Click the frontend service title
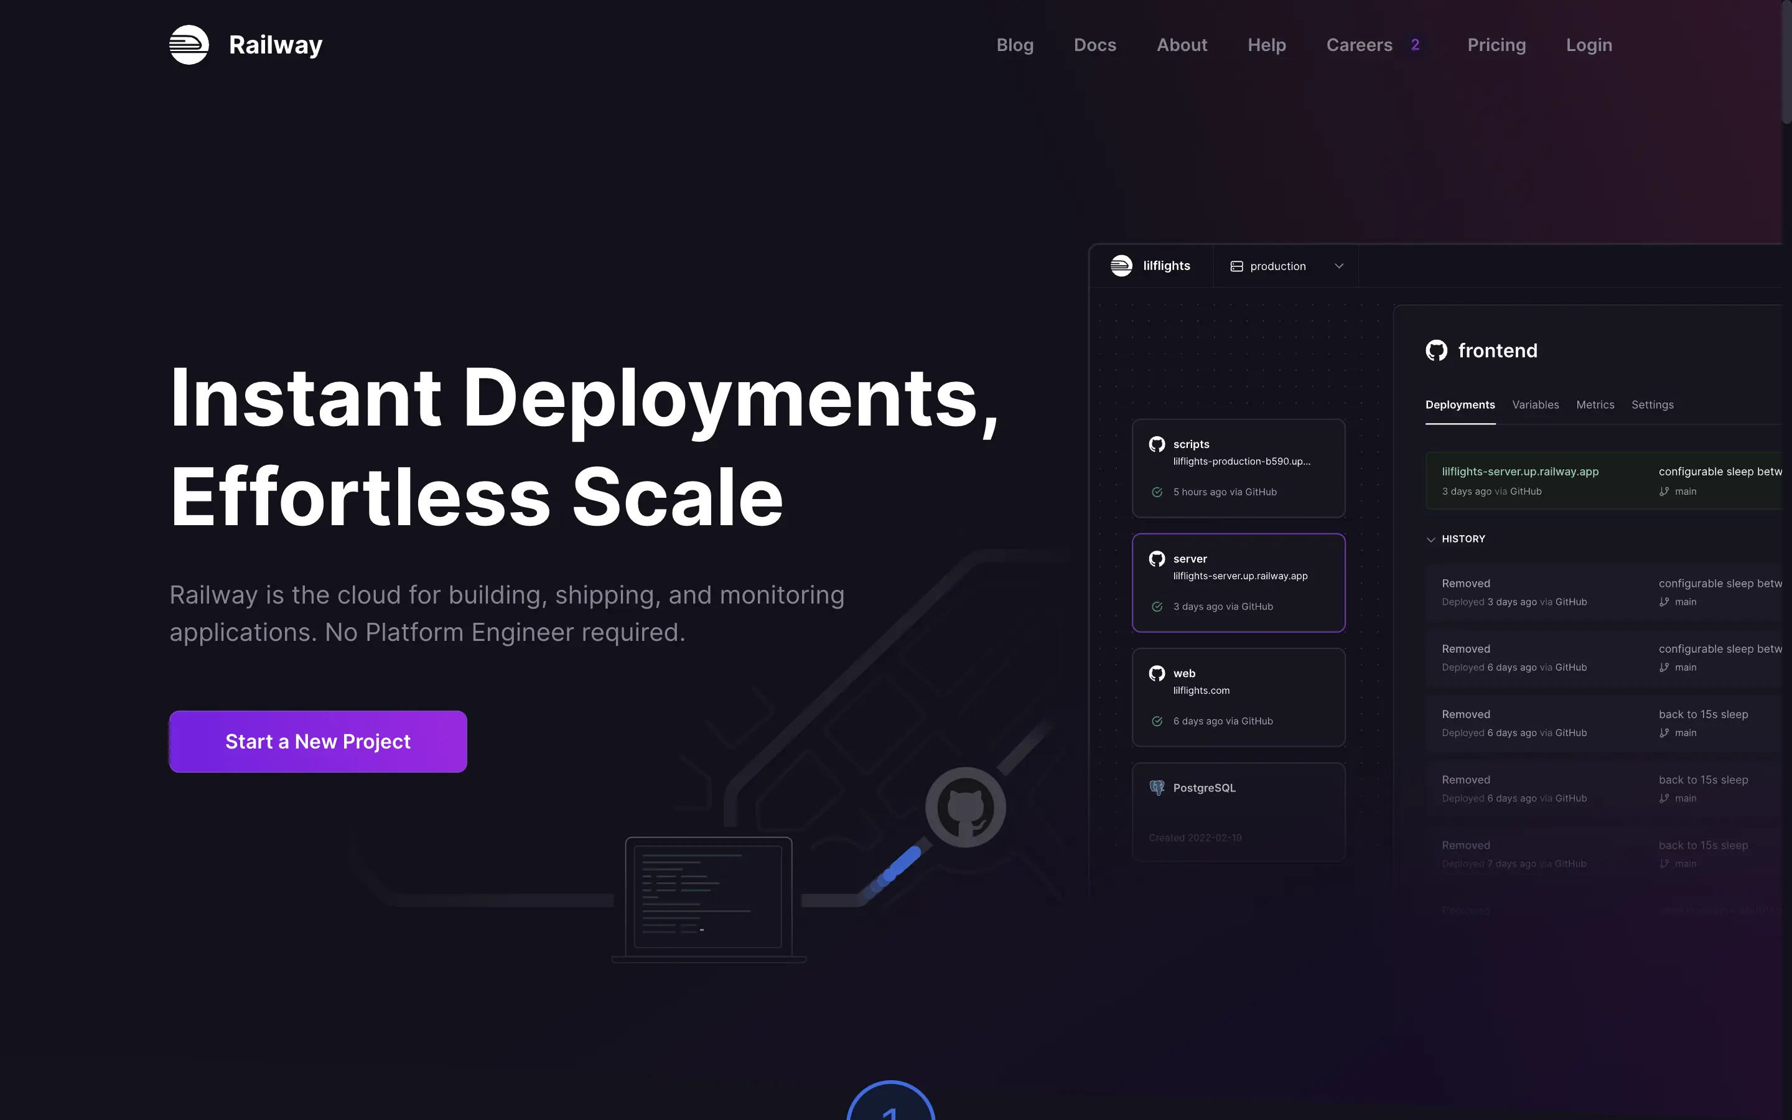The width and height of the screenshot is (1792, 1120). (1497, 350)
